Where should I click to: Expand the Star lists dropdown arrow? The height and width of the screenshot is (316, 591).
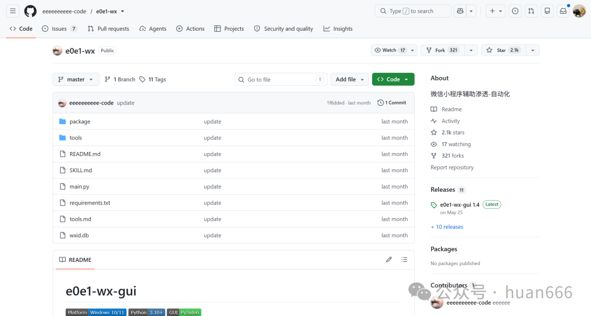(x=532, y=50)
